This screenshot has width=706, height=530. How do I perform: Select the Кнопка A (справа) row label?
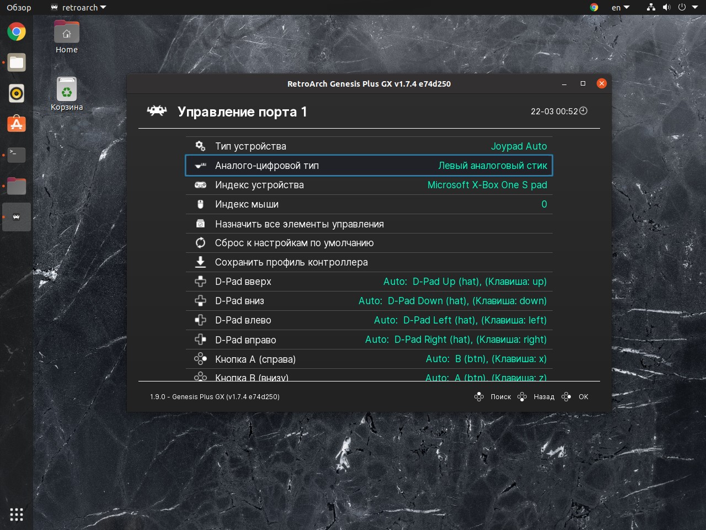pos(255,359)
